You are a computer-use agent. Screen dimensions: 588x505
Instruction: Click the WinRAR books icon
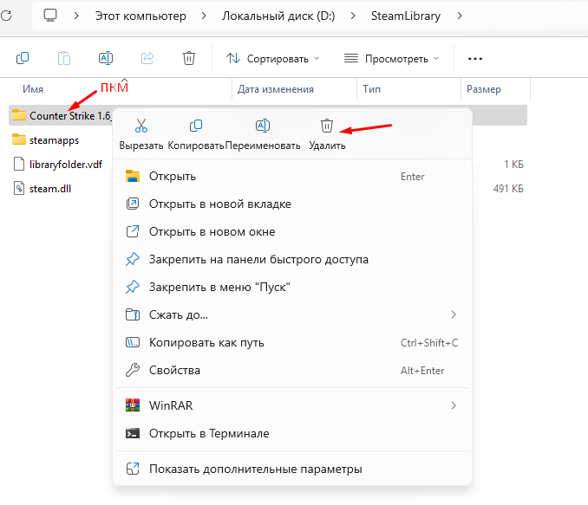coord(133,405)
